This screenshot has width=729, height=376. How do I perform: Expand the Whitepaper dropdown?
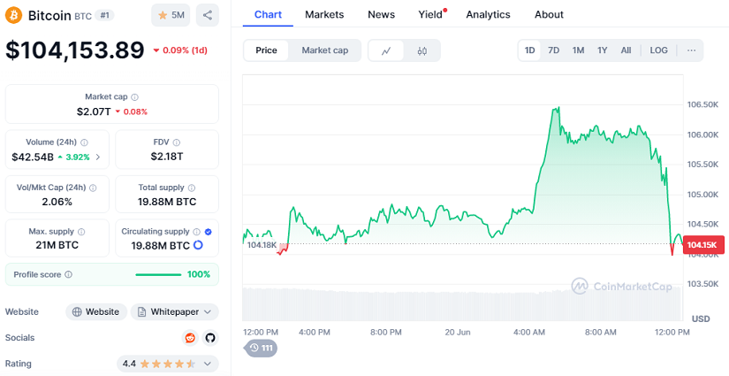(x=174, y=311)
